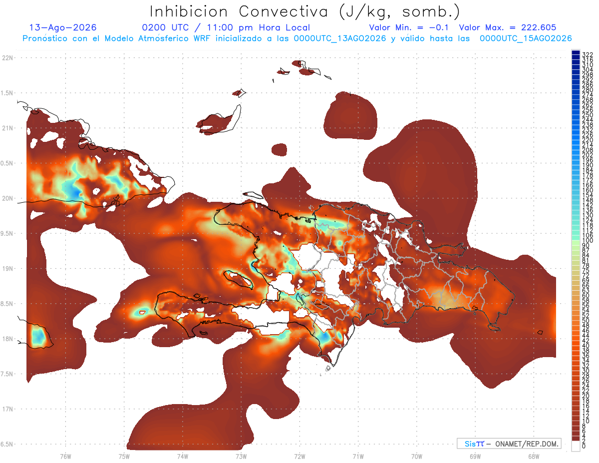Viewport: 599px width, 463px height.
Task: Click the colorbar value "220"
Action: pyautogui.click(x=588, y=140)
